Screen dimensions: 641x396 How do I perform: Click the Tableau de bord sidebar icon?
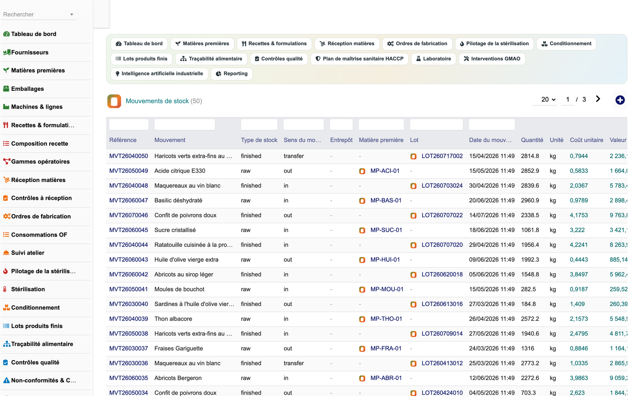pos(6,34)
